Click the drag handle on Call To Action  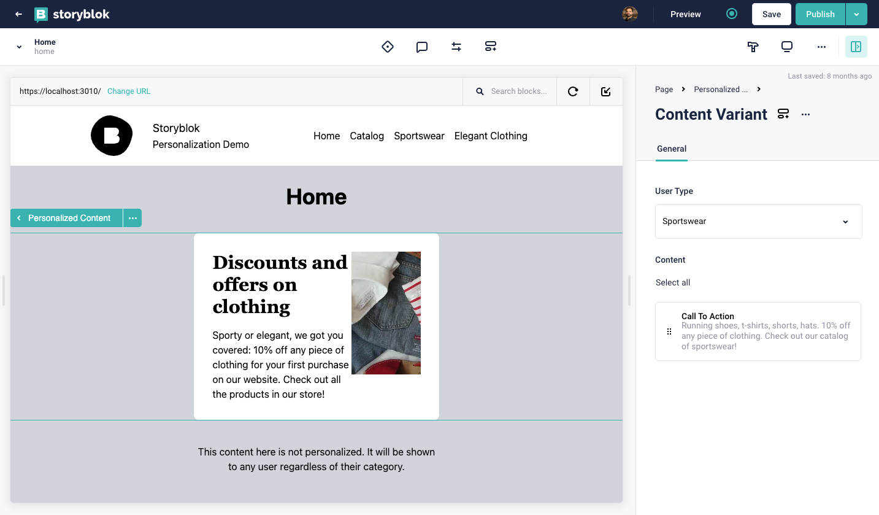click(x=669, y=331)
